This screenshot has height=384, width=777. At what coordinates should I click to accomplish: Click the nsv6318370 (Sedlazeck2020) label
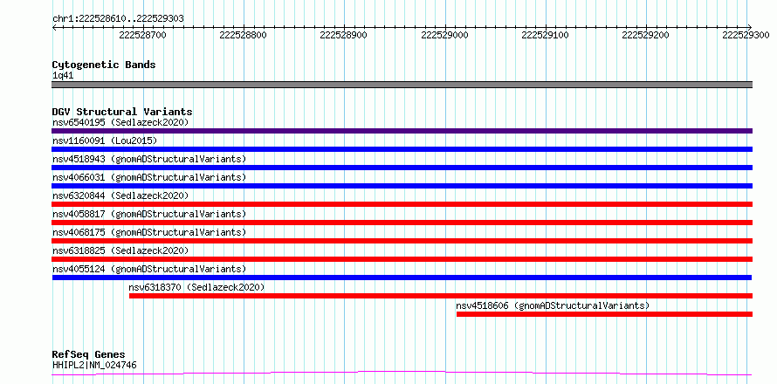click(196, 287)
